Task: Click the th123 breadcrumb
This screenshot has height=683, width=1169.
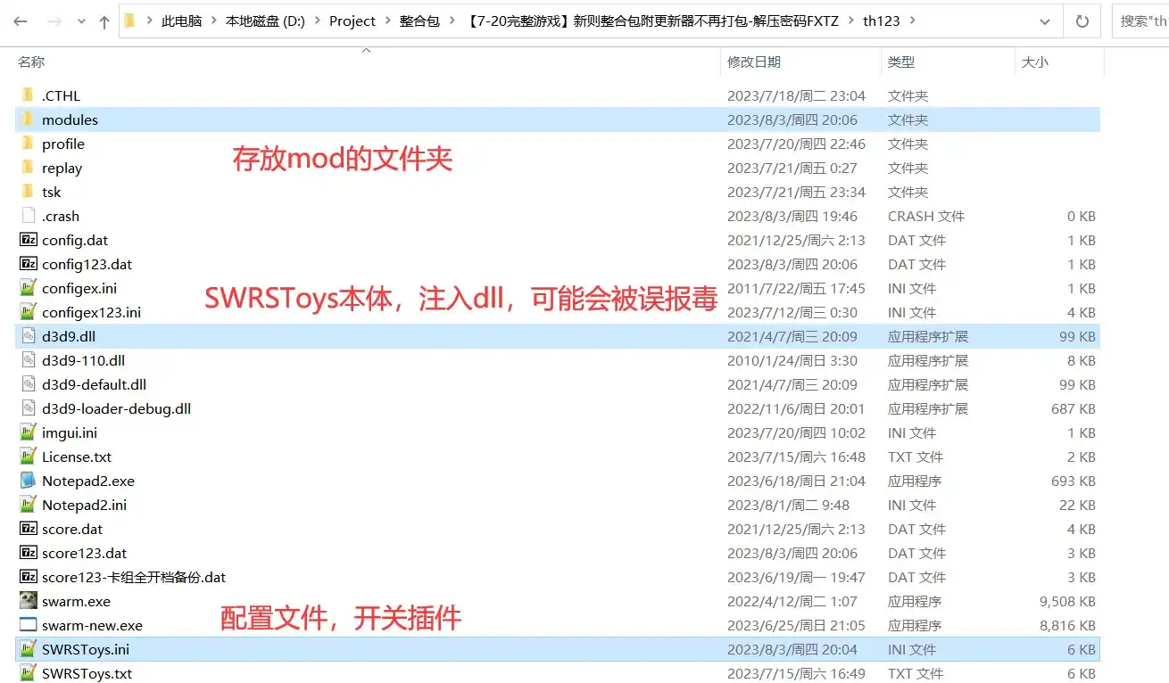Action: click(882, 21)
